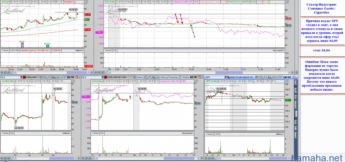The height and width of the screenshot is (162, 345).
Task: Click share icon in the 15m chart toolbar
Action: [x=41, y=77]
